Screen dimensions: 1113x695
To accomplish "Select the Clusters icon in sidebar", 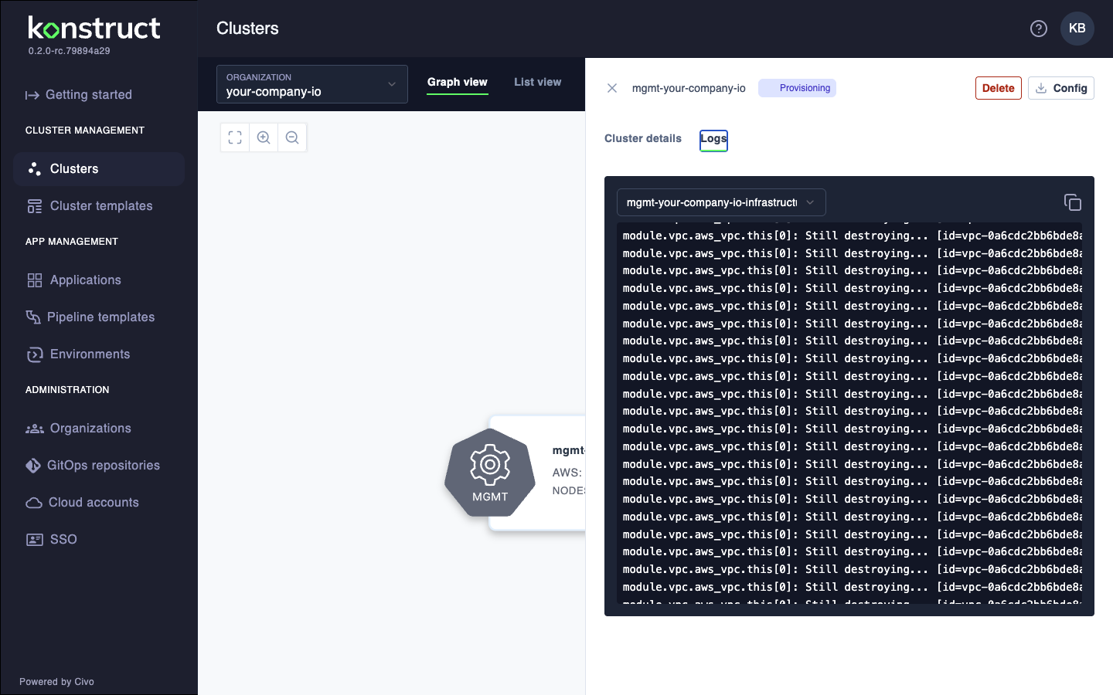I will point(35,169).
